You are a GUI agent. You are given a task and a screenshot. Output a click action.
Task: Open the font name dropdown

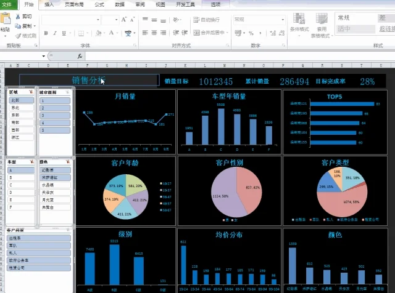pyautogui.click(x=98, y=20)
